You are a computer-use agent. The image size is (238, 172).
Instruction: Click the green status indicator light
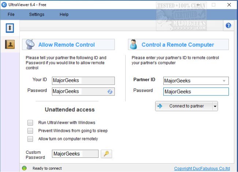24,168
